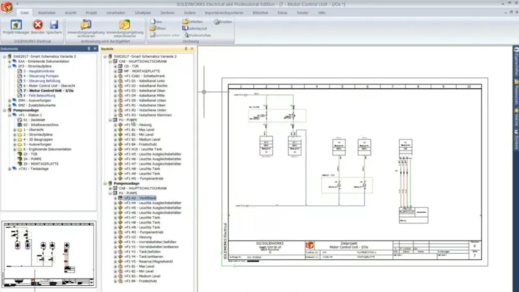Open the Bibliothek tab
Screen dimensions: 519x292
click(x=261, y=13)
